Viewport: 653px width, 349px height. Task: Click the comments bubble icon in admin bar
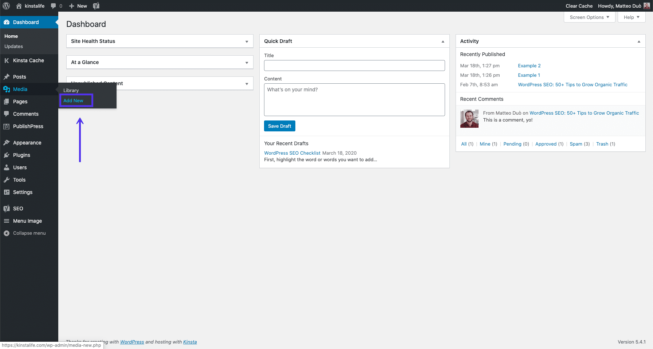[54, 6]
